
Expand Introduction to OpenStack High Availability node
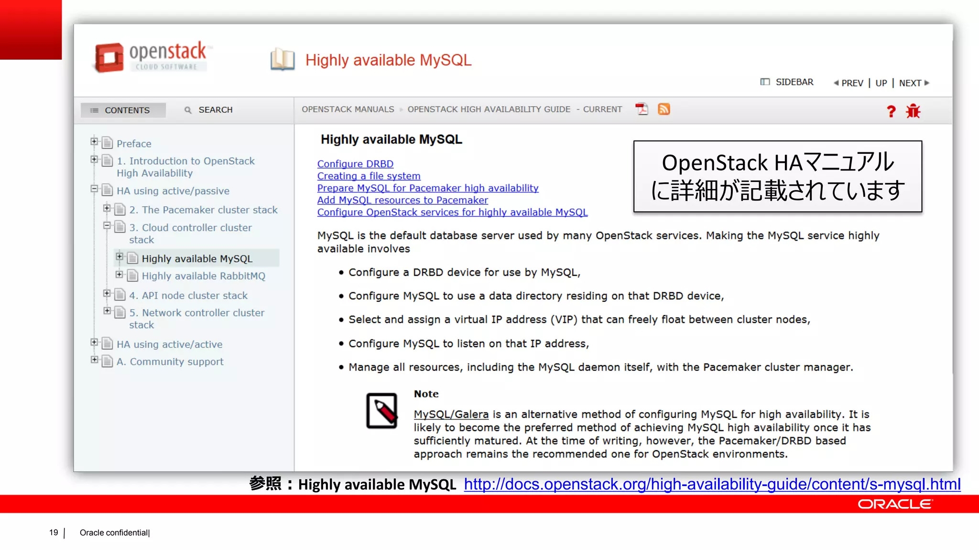[94, 159]
